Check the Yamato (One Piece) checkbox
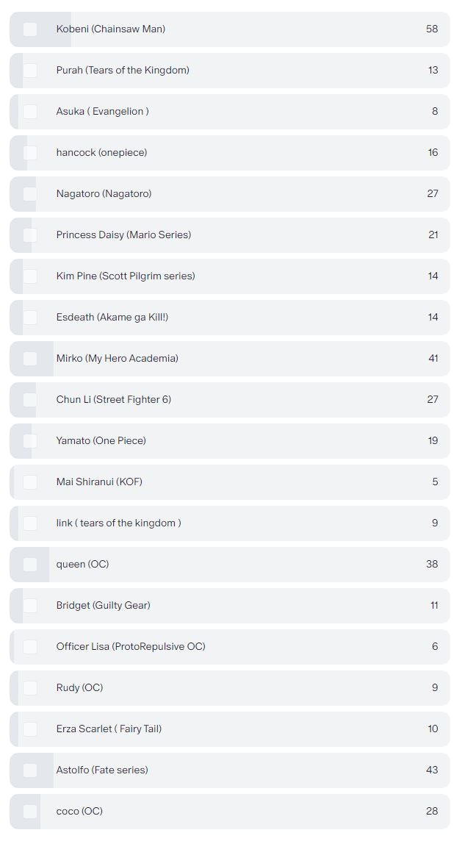 (30, 441)
